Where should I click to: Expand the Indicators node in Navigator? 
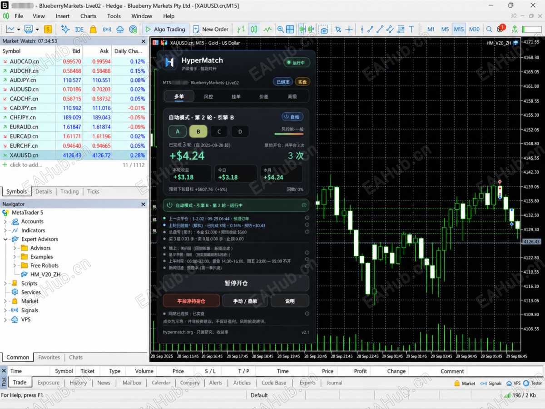5,230
